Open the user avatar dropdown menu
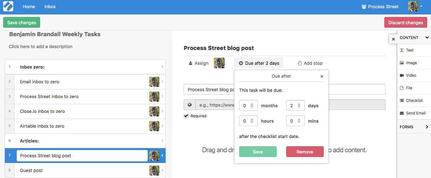This screenshot has width=431, height=178. click(415, 6)
